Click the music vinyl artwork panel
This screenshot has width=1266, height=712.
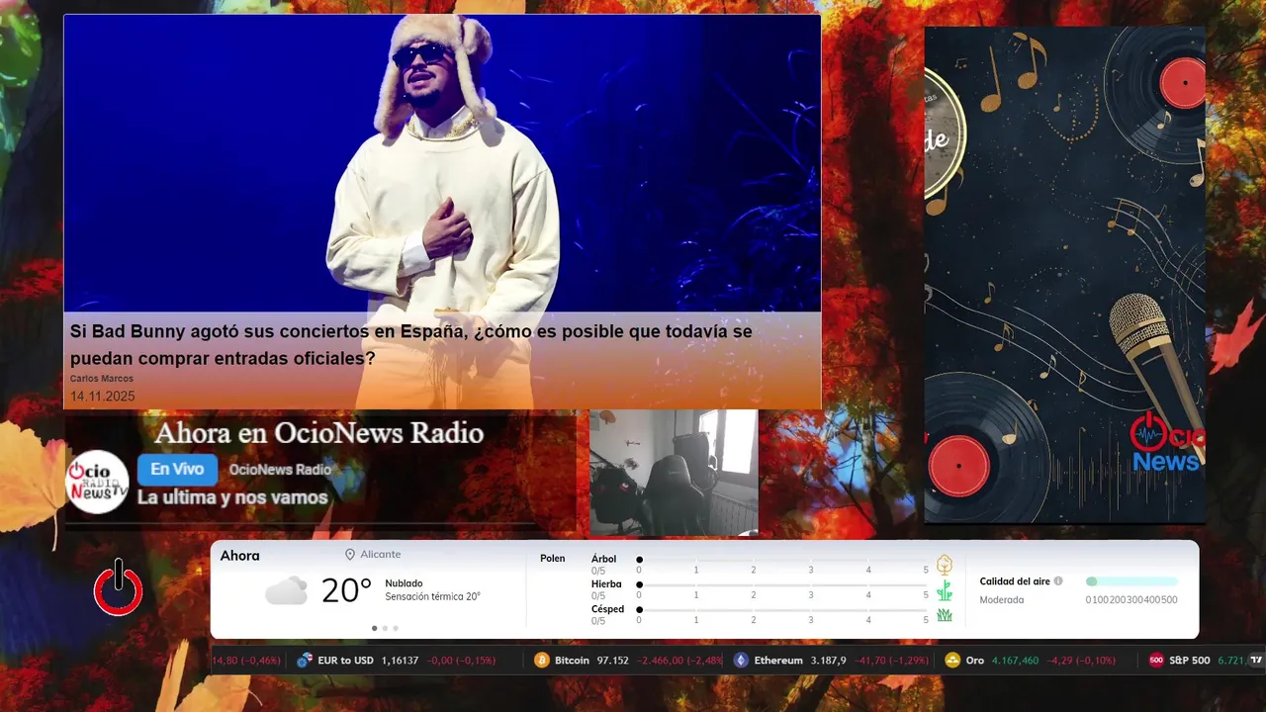[1064, 275]
